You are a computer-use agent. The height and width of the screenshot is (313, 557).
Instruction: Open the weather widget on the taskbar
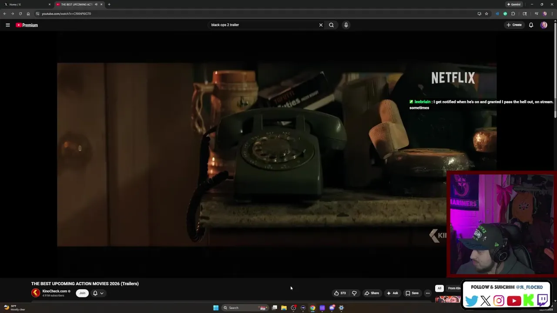[14, 308]
